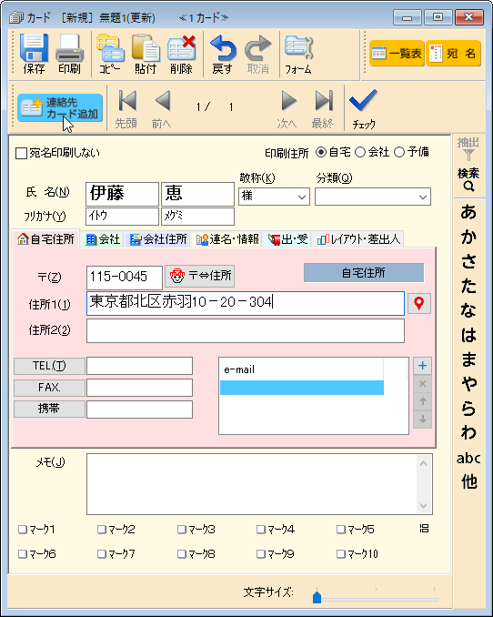
Task: Open the 分類 combo box
Action: coord(373,197)
